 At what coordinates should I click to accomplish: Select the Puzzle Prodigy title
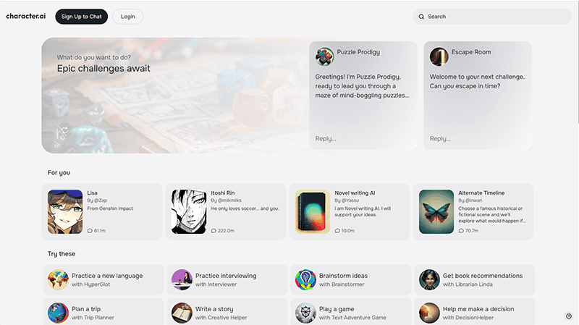point(358,52)
